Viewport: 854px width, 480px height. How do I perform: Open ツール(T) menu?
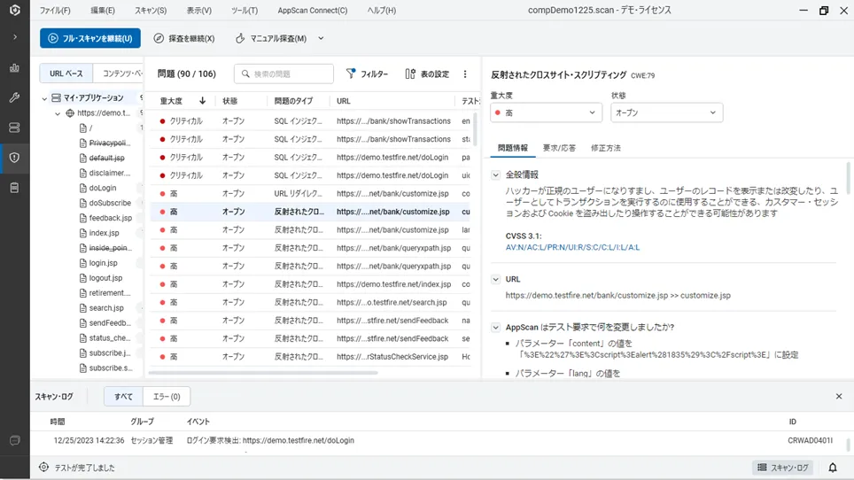tap(244, 11)
